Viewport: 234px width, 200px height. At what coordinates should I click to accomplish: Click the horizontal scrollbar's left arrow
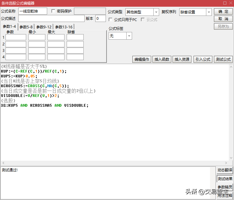point(3,163)
